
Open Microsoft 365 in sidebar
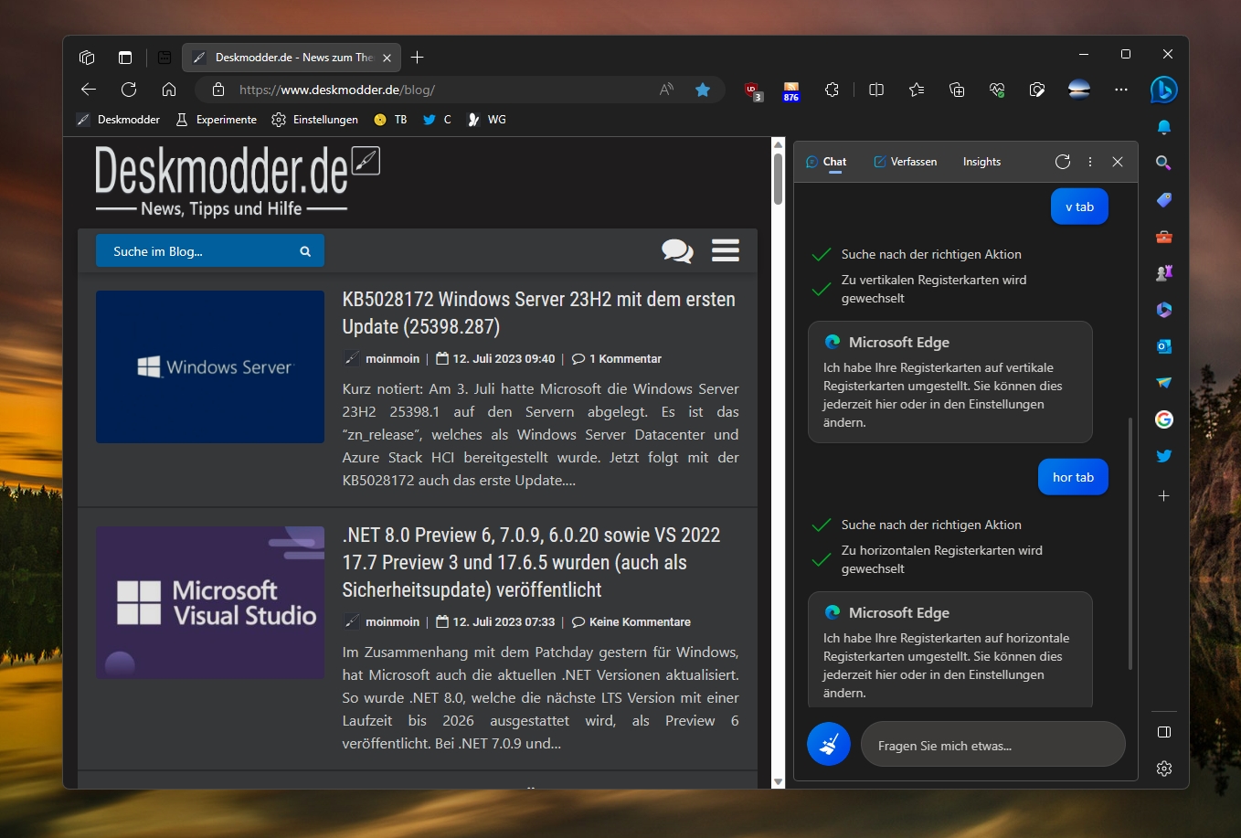[1163, 310]
